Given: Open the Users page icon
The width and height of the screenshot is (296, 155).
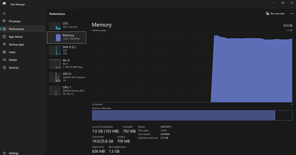Looking at the screenshot, I should point(4,52).
